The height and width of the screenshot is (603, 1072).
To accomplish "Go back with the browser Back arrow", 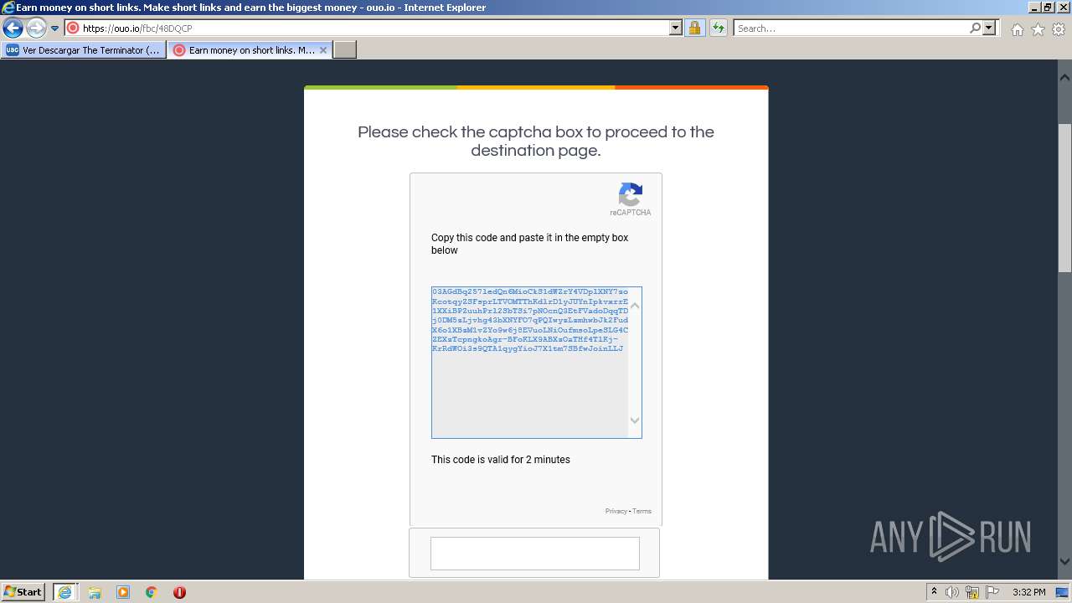I will click(13, 28).
